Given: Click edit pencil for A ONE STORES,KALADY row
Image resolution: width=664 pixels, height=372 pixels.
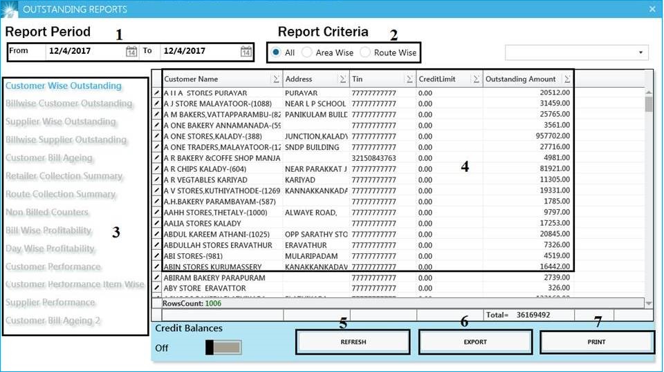Looking at the screenshot, I should (x=157, y=136).
